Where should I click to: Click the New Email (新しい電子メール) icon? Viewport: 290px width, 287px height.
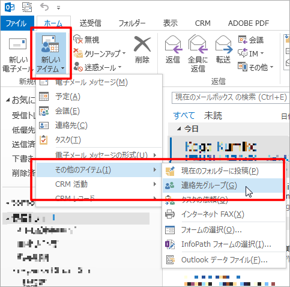(17, 44)
